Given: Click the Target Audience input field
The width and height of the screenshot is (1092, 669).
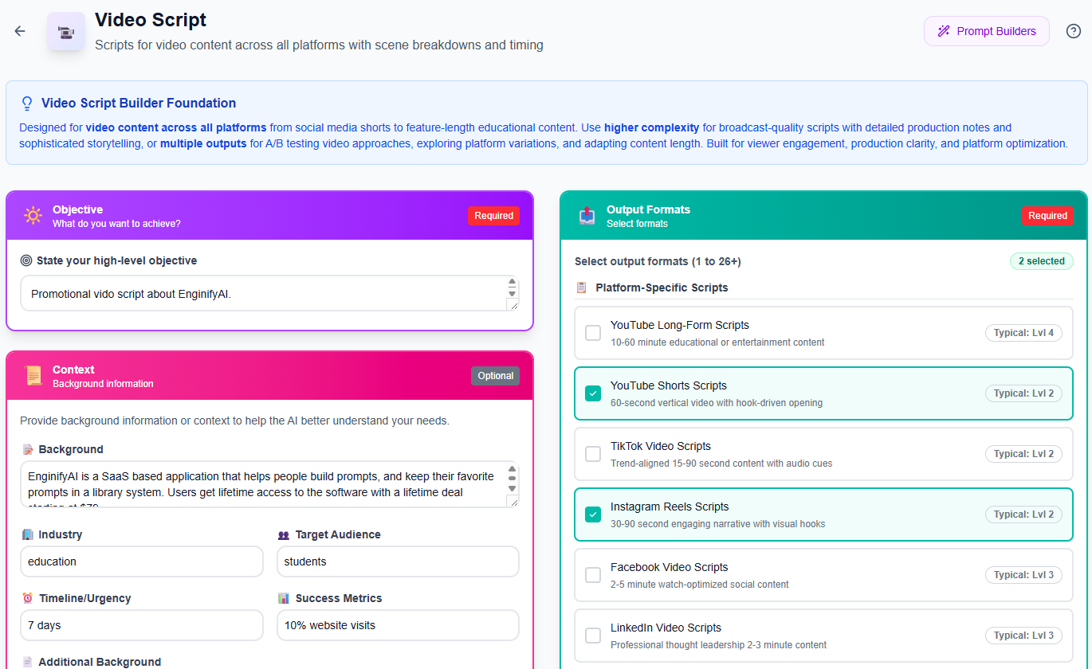Looking at the screenshot, I should coord(398,561).
